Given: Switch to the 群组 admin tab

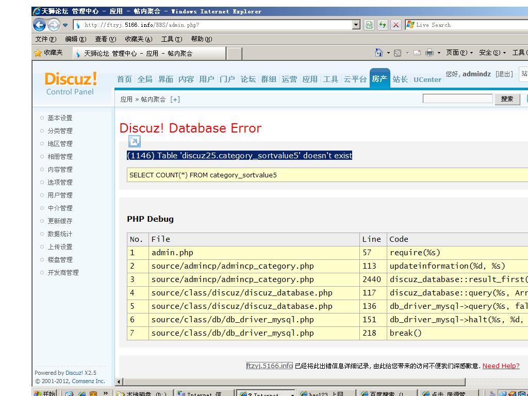Looking at the screenshot, I should point(269,79).
